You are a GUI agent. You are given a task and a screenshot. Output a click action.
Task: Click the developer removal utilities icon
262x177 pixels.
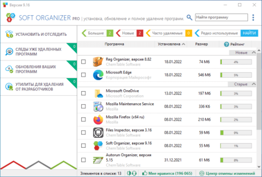click(x=9, y=87)
